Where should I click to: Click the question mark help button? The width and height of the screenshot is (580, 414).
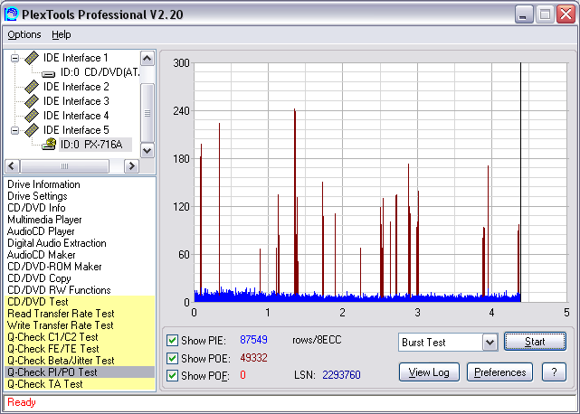click(x=554, y=372)
